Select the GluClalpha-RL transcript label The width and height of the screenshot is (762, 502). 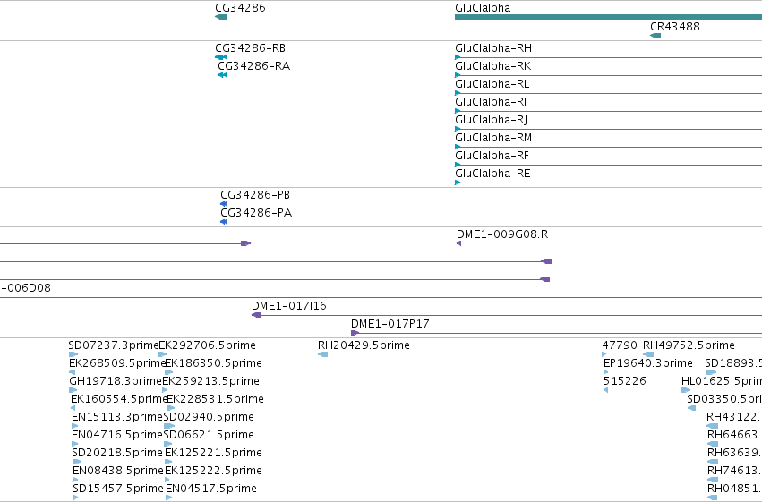coord(492,84)
